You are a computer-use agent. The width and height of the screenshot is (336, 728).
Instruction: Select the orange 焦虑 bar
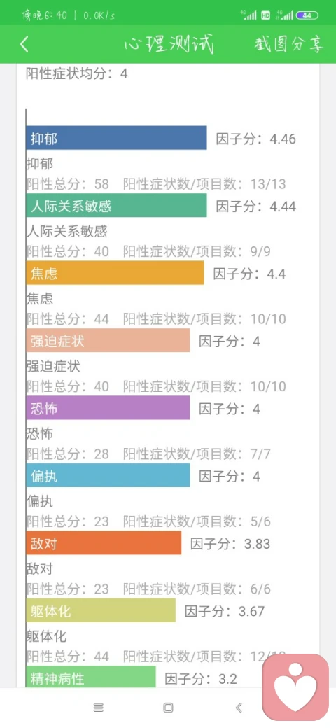click(x=115, y=272)
